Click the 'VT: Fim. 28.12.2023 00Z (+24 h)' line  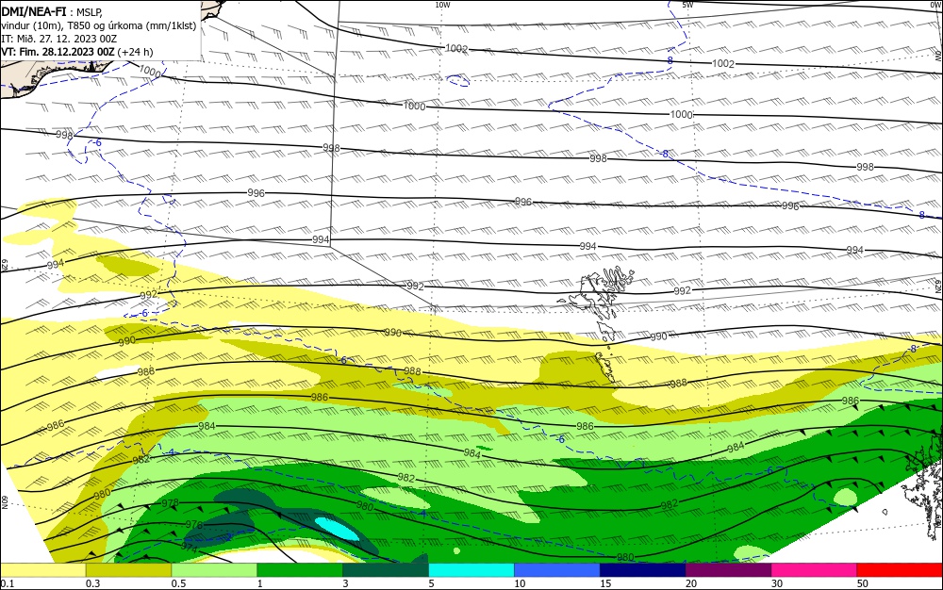click(77, 52)
